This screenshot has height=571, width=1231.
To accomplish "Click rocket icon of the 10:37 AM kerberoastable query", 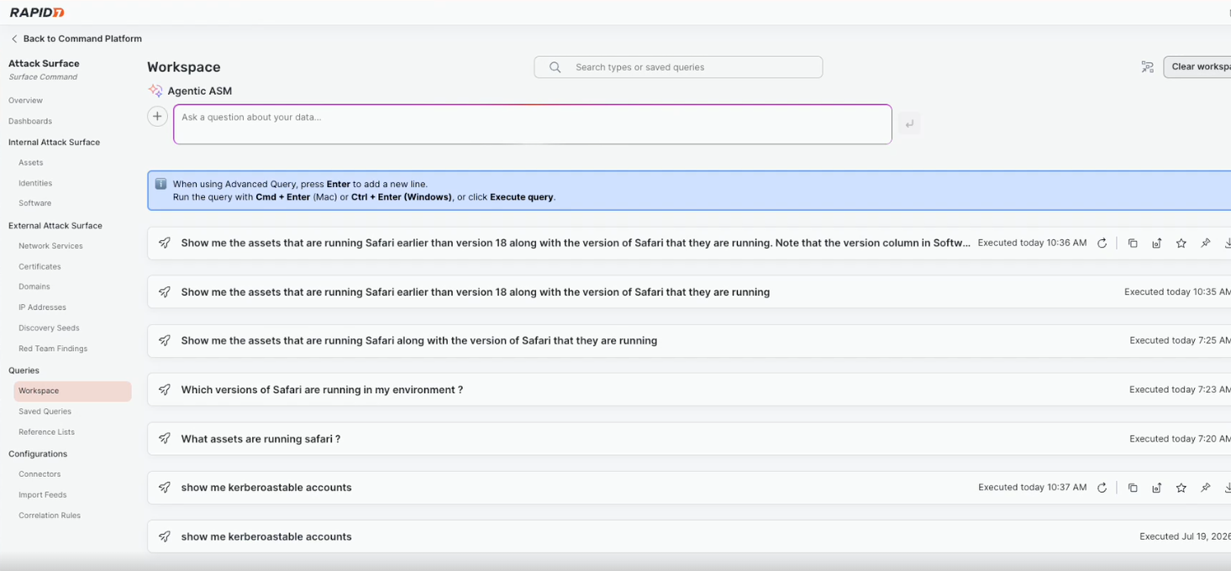I will pos(165,488).
